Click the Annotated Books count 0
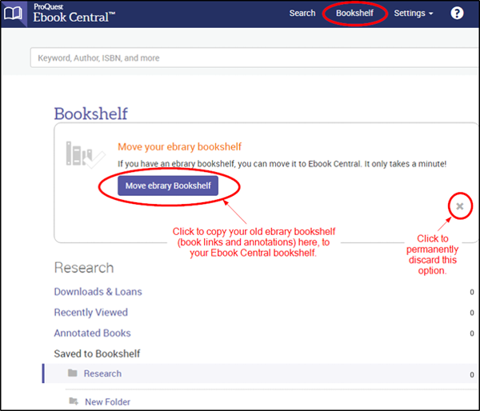Image resolution: width=480 pixels, height=411 pixels. click(x=472, y=333)
